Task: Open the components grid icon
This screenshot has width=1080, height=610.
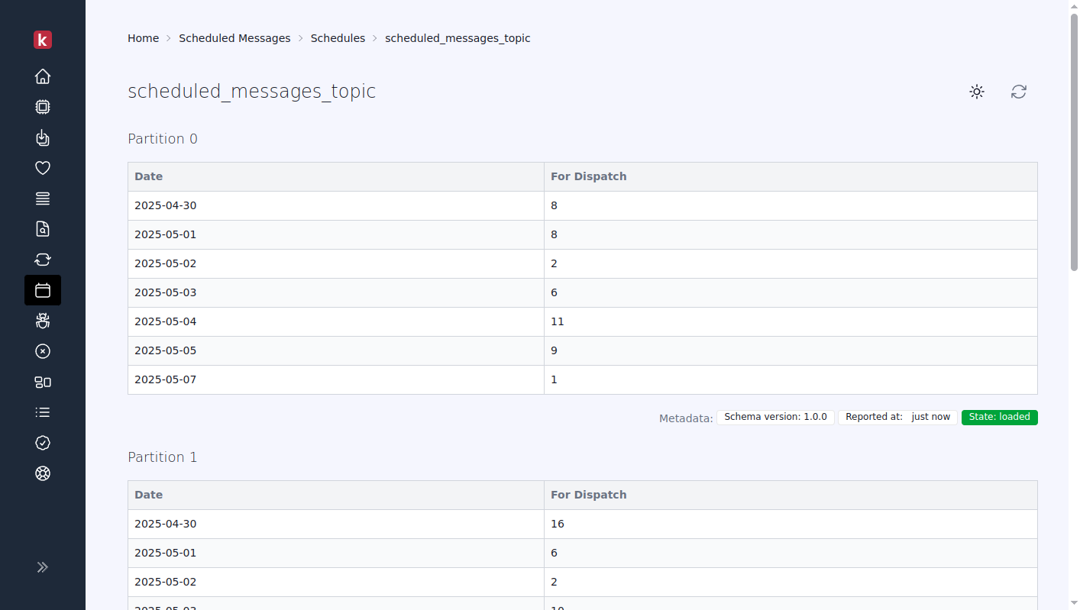Action: pos(43,382)
